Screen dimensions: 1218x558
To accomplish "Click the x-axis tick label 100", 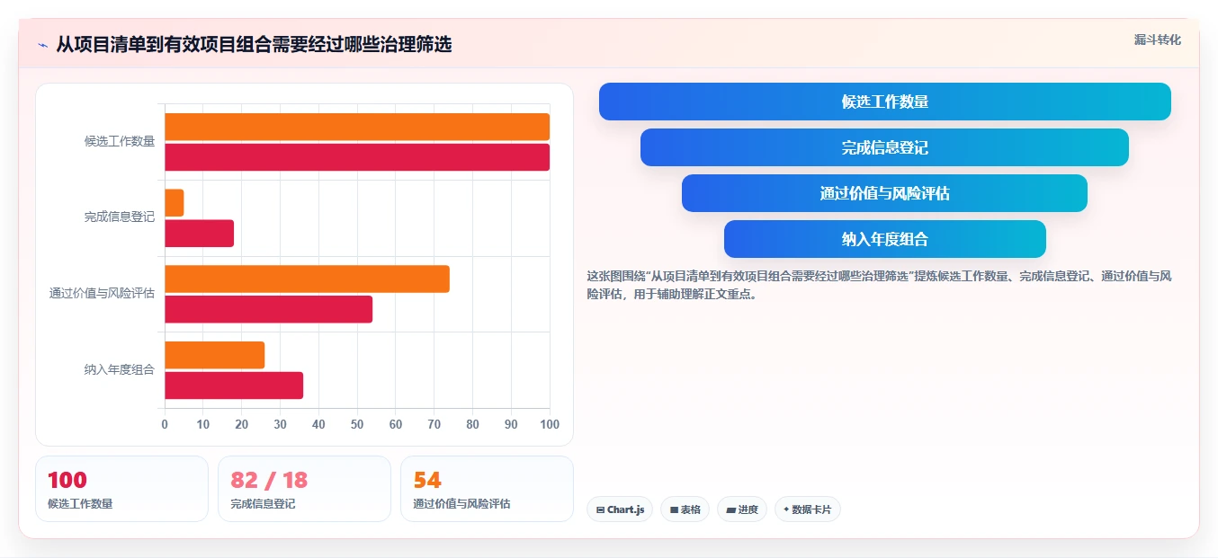I will (550, 424).
